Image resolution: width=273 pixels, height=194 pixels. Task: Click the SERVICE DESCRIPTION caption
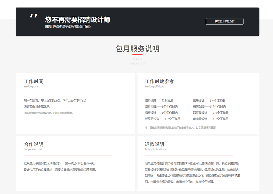(138, 61)
